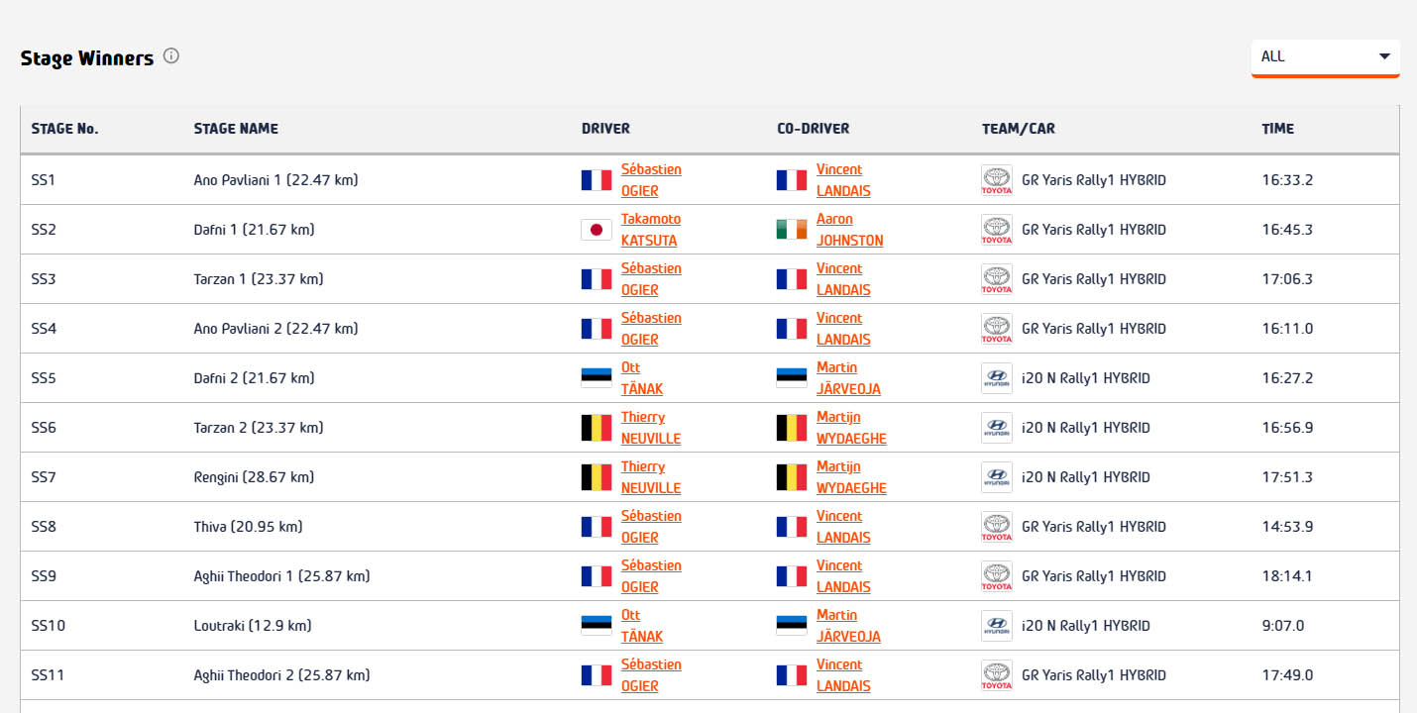This screenshot has width=1417, height=713.
Task: Open Ott Tänak's driver link in SS5
Action: click(x=641, y=378)
